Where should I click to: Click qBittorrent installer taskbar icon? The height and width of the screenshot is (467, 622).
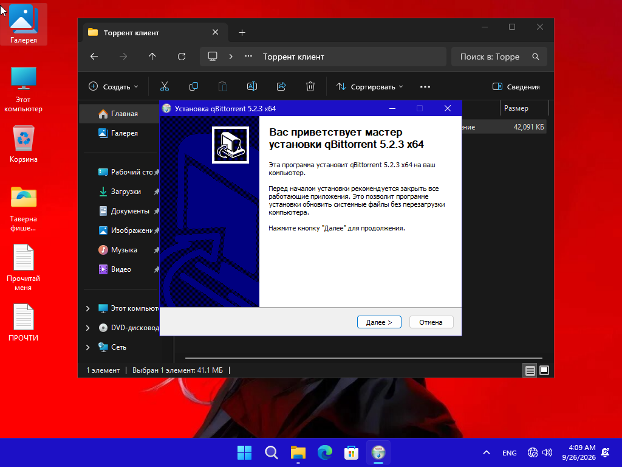point(378,452)
